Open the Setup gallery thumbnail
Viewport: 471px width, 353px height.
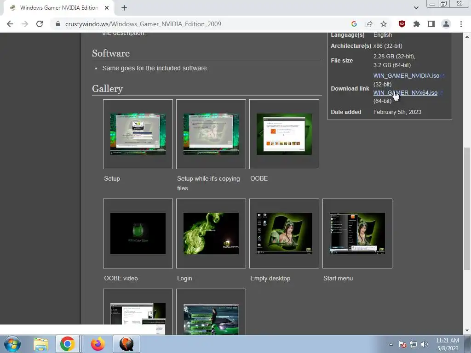[138, 134]
